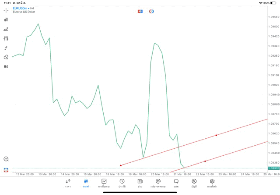The height and width of the screenshot is (195, 280).
Task: Switch to the ราคา (Quotes) tab
Action: point(68,183)
